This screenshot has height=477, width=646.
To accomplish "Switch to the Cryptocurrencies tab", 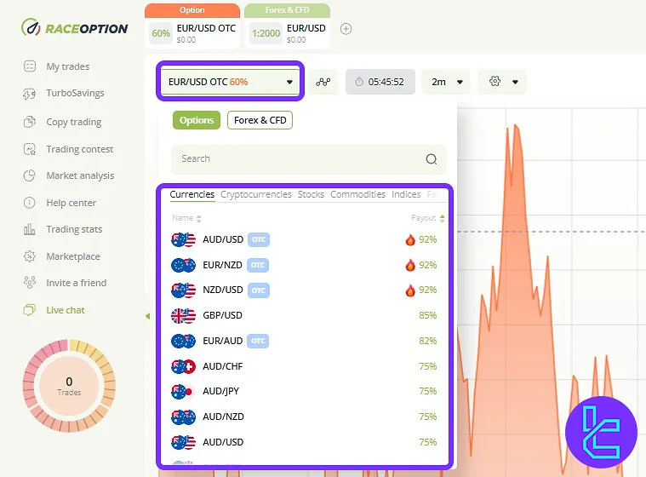I will [256, 194].
